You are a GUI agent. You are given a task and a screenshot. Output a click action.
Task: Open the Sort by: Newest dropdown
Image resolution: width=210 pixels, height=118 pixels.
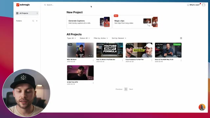point(119,38)
